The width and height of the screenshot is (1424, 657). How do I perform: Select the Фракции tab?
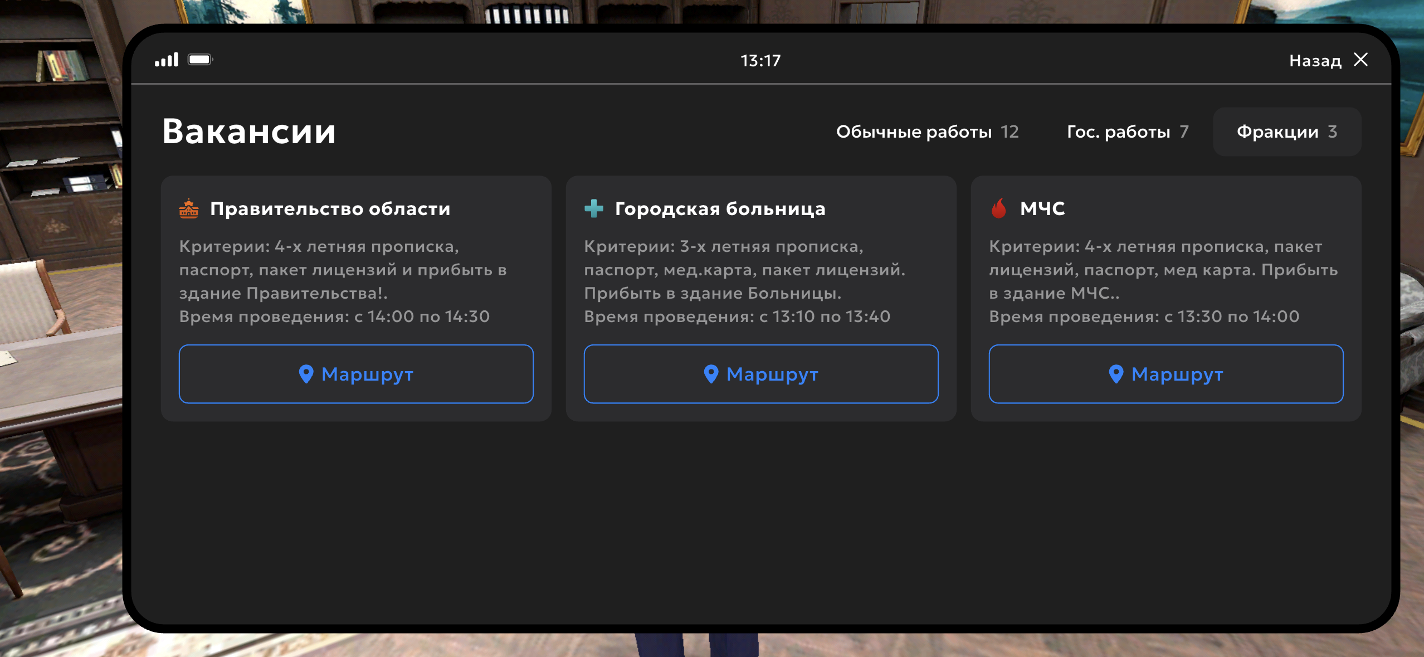(x=1286, y=132)
